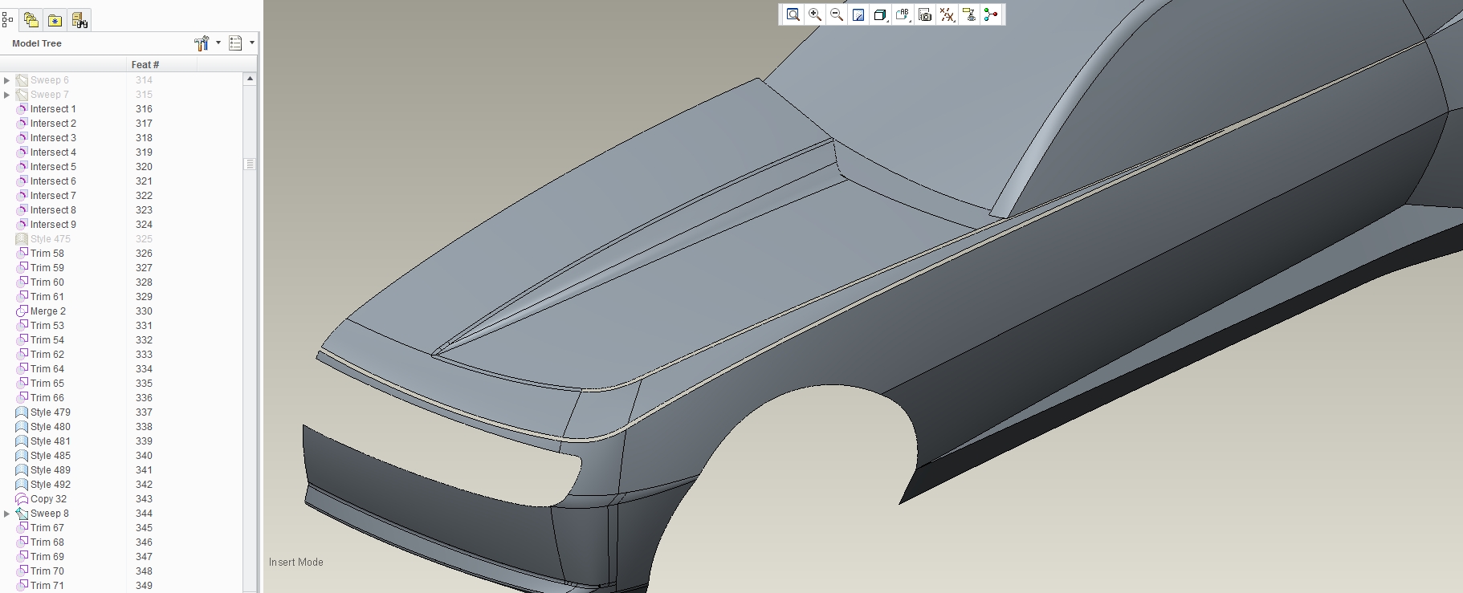Select Trim 68 in model tree
1463x593 pixels.
pyautogui.click(x=47, y=542)
